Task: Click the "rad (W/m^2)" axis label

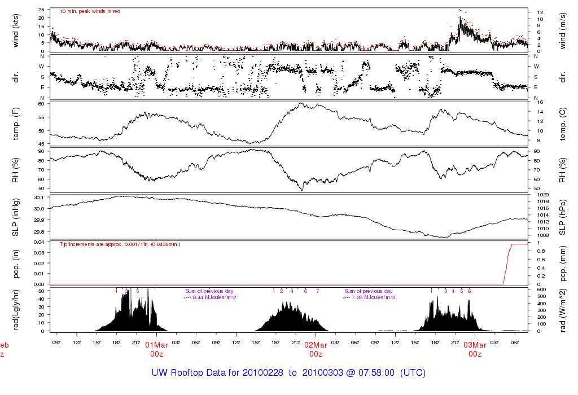Action: pos(562,310)
